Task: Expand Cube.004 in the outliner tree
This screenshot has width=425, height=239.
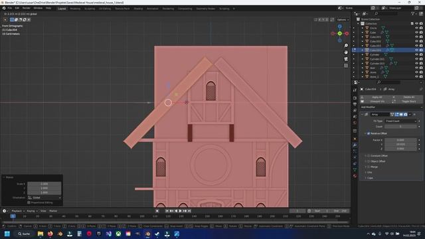Action: click(363, 50)
